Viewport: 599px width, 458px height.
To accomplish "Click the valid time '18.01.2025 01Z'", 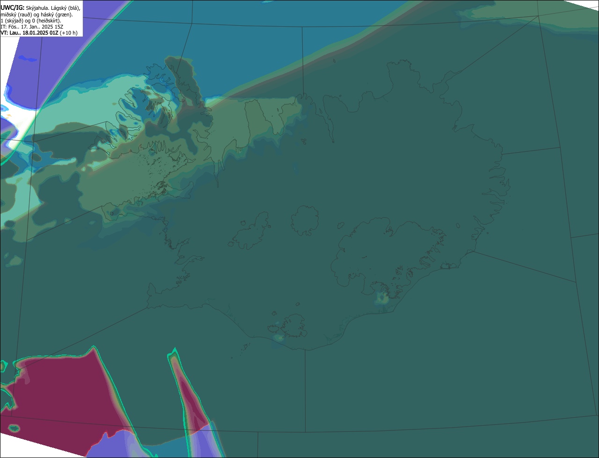I will point(40,33).
